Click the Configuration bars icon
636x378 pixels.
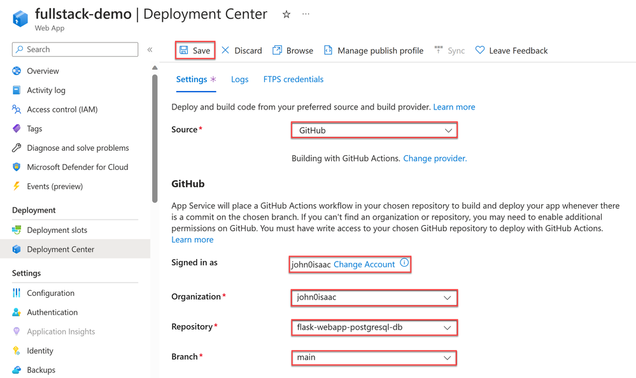(17, 293)
